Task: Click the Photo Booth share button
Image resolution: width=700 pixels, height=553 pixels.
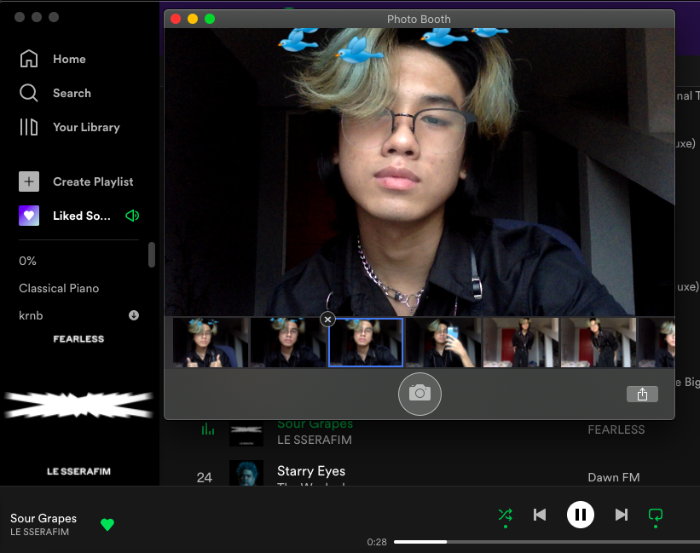Action: point(642,395)
